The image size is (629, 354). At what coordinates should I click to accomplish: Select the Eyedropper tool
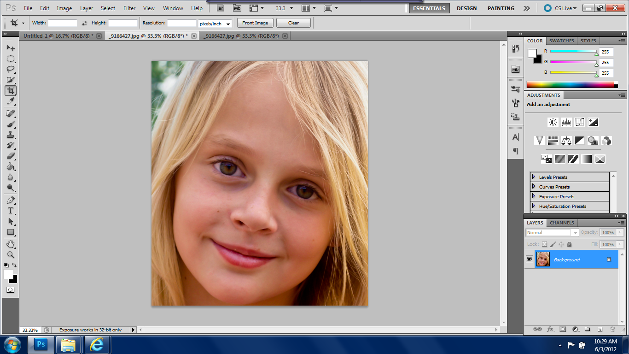coord(11,101)
